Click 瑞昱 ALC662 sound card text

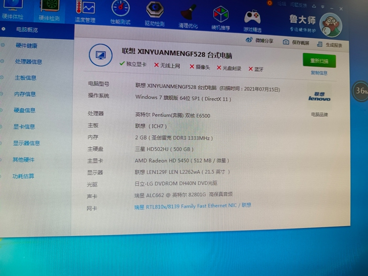click(x=183, y=195)
